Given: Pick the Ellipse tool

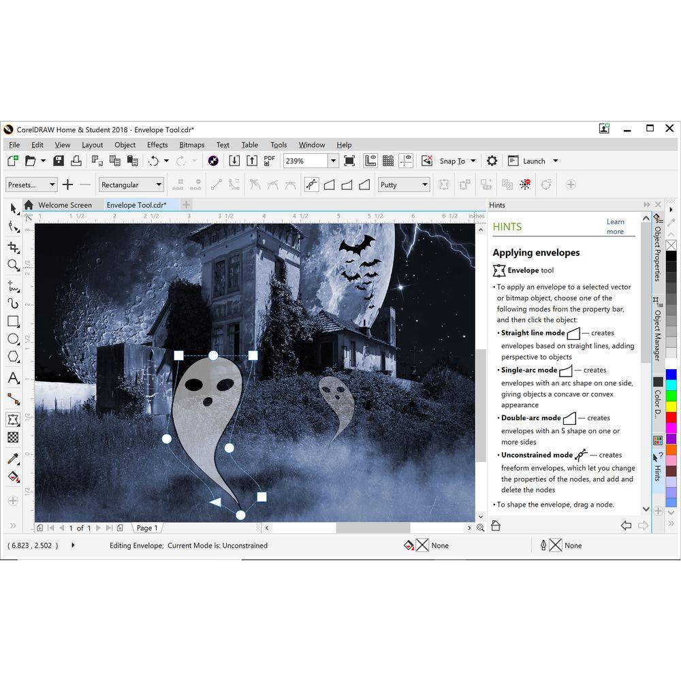Looking at the screenshot, I should [13, 339].
